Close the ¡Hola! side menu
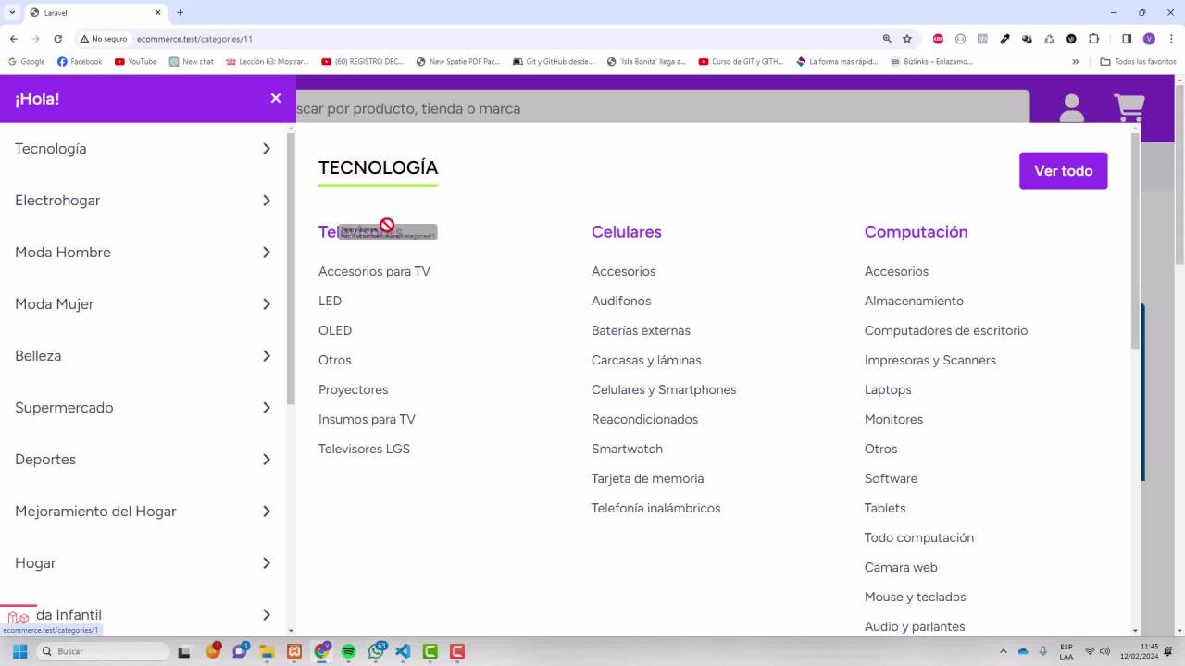The width and height of the screenshot is (1185, 666). click(275, 98)
